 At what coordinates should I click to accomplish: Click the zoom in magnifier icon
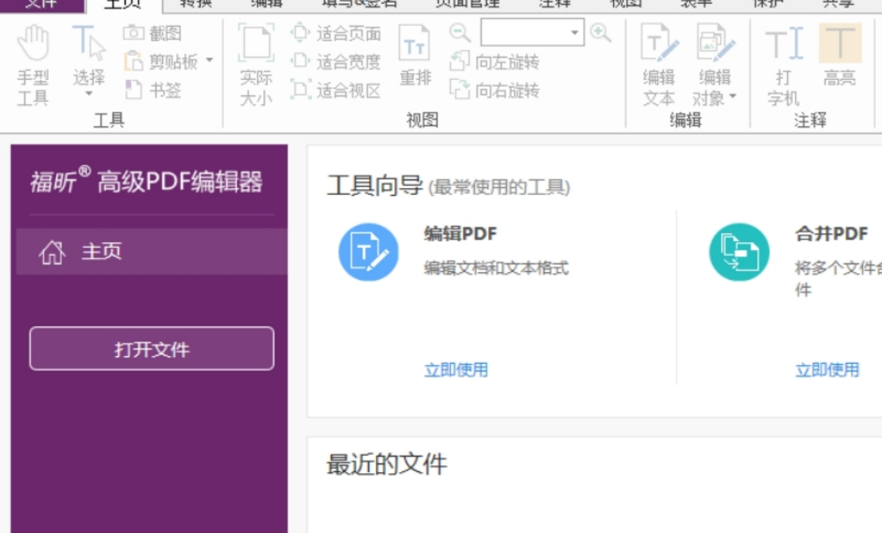601,33
